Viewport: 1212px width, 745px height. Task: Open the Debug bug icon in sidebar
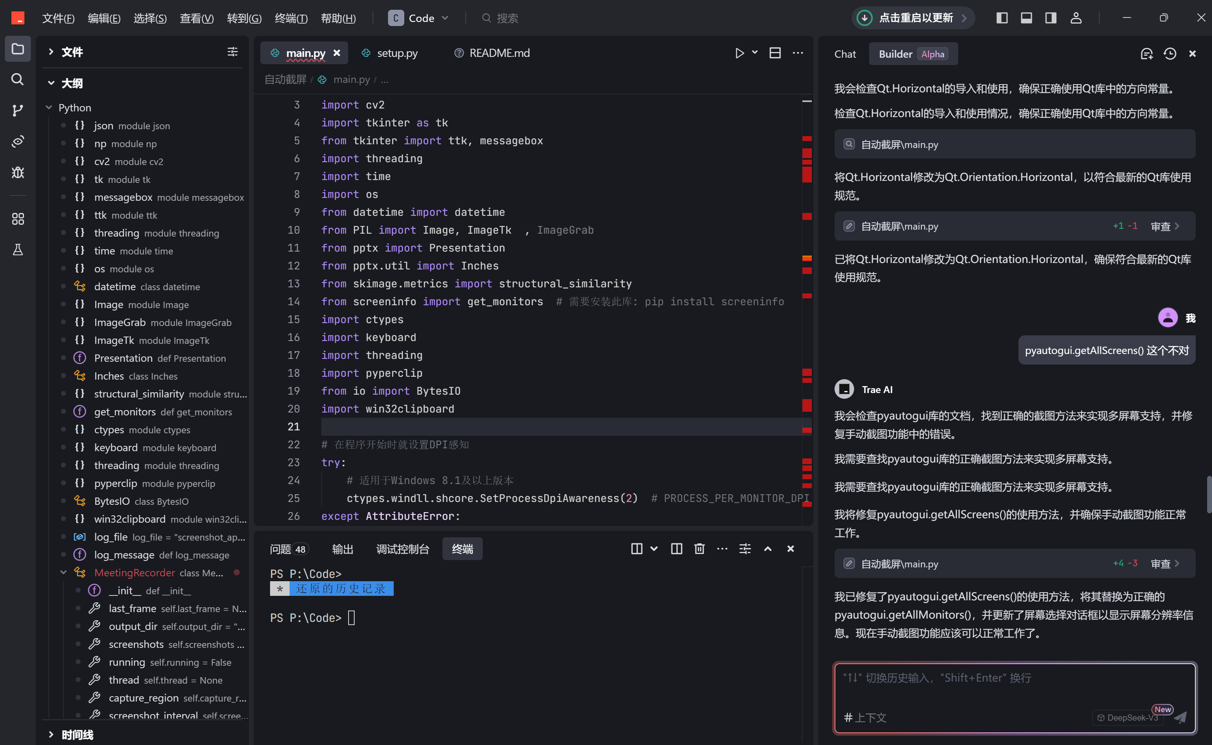[x=17, y=172]
